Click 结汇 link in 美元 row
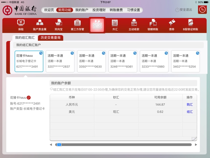This screenshot has height=158, width=210. (x=190, y=112)
